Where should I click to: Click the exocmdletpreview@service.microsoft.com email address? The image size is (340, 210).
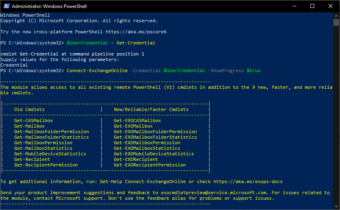(x=213, y=193)
